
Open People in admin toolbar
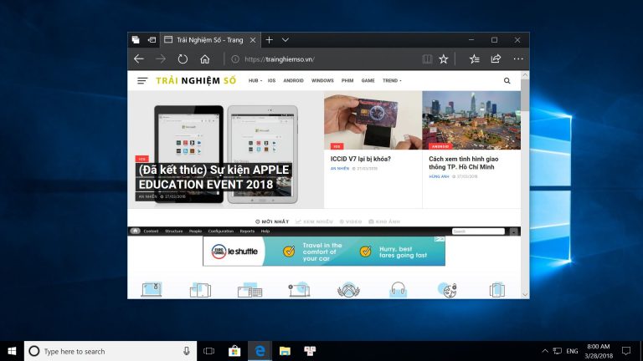pos(195,231)
